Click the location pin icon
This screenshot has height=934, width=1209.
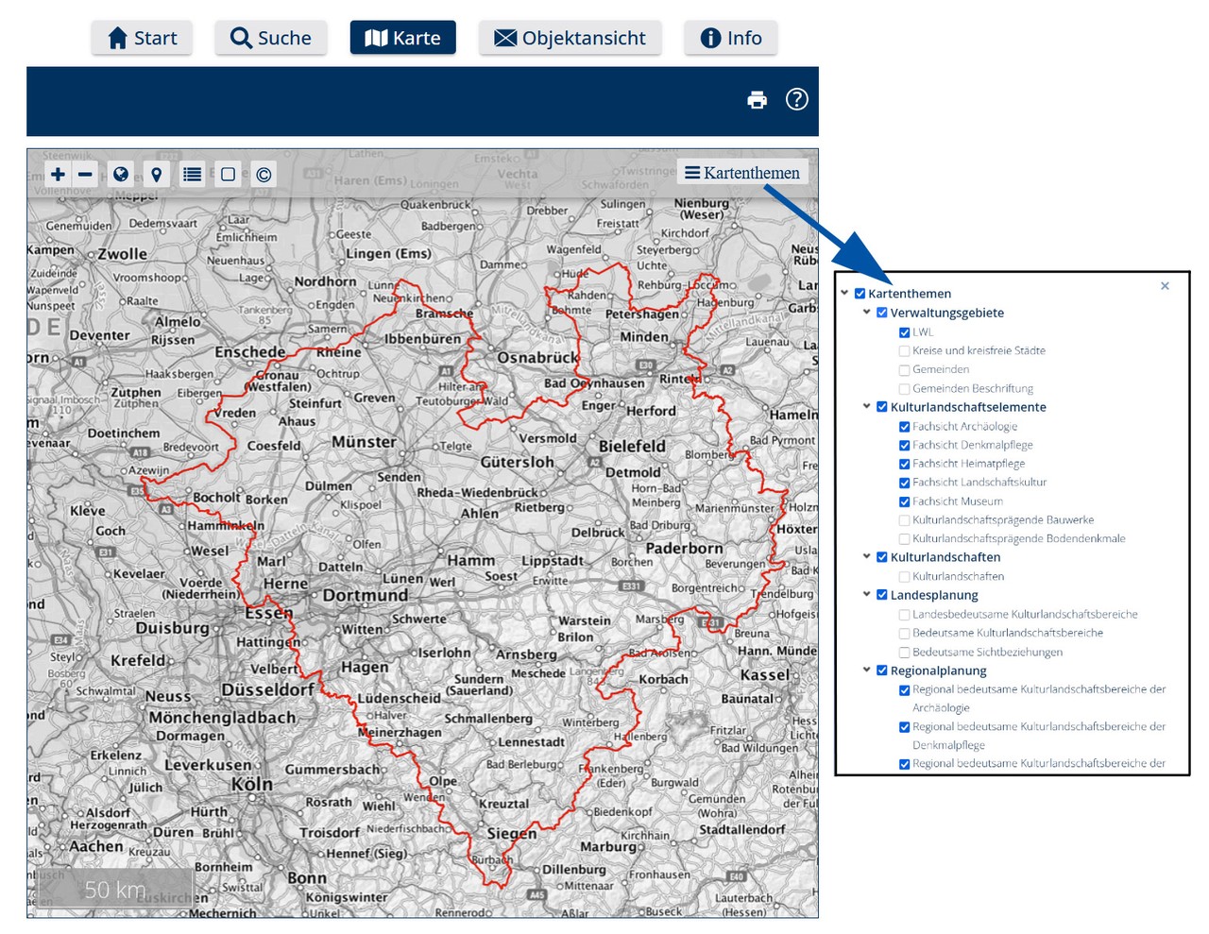[x=157, y=174]
